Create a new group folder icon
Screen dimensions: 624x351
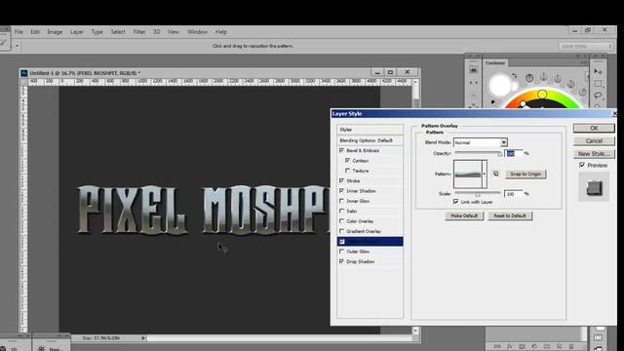click(x=547, y=346)
